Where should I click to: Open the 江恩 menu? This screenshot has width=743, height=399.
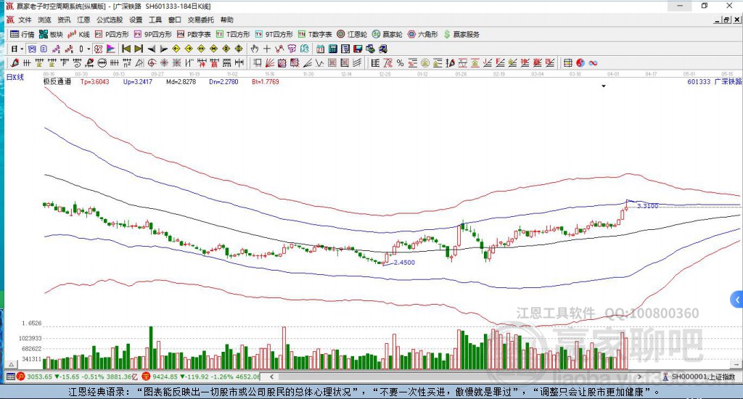pos(83,20)
